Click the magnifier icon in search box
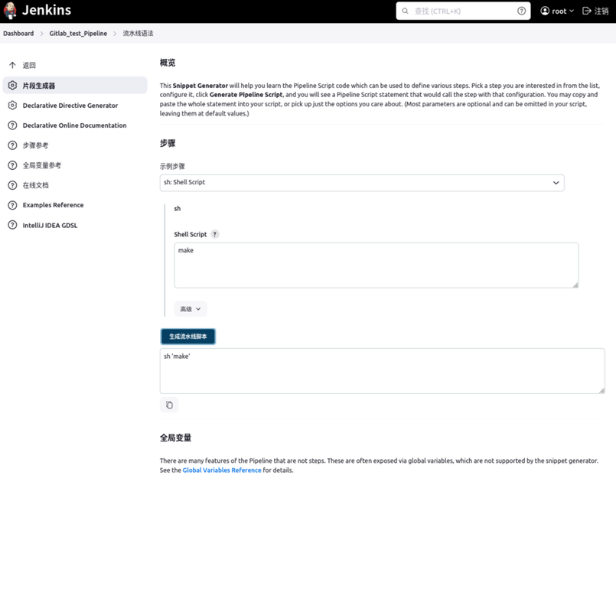Screen dimensions: 616x612 pos(405,11)
